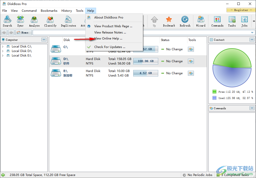Open the Context panel dropdown

[x=252, y=40]
